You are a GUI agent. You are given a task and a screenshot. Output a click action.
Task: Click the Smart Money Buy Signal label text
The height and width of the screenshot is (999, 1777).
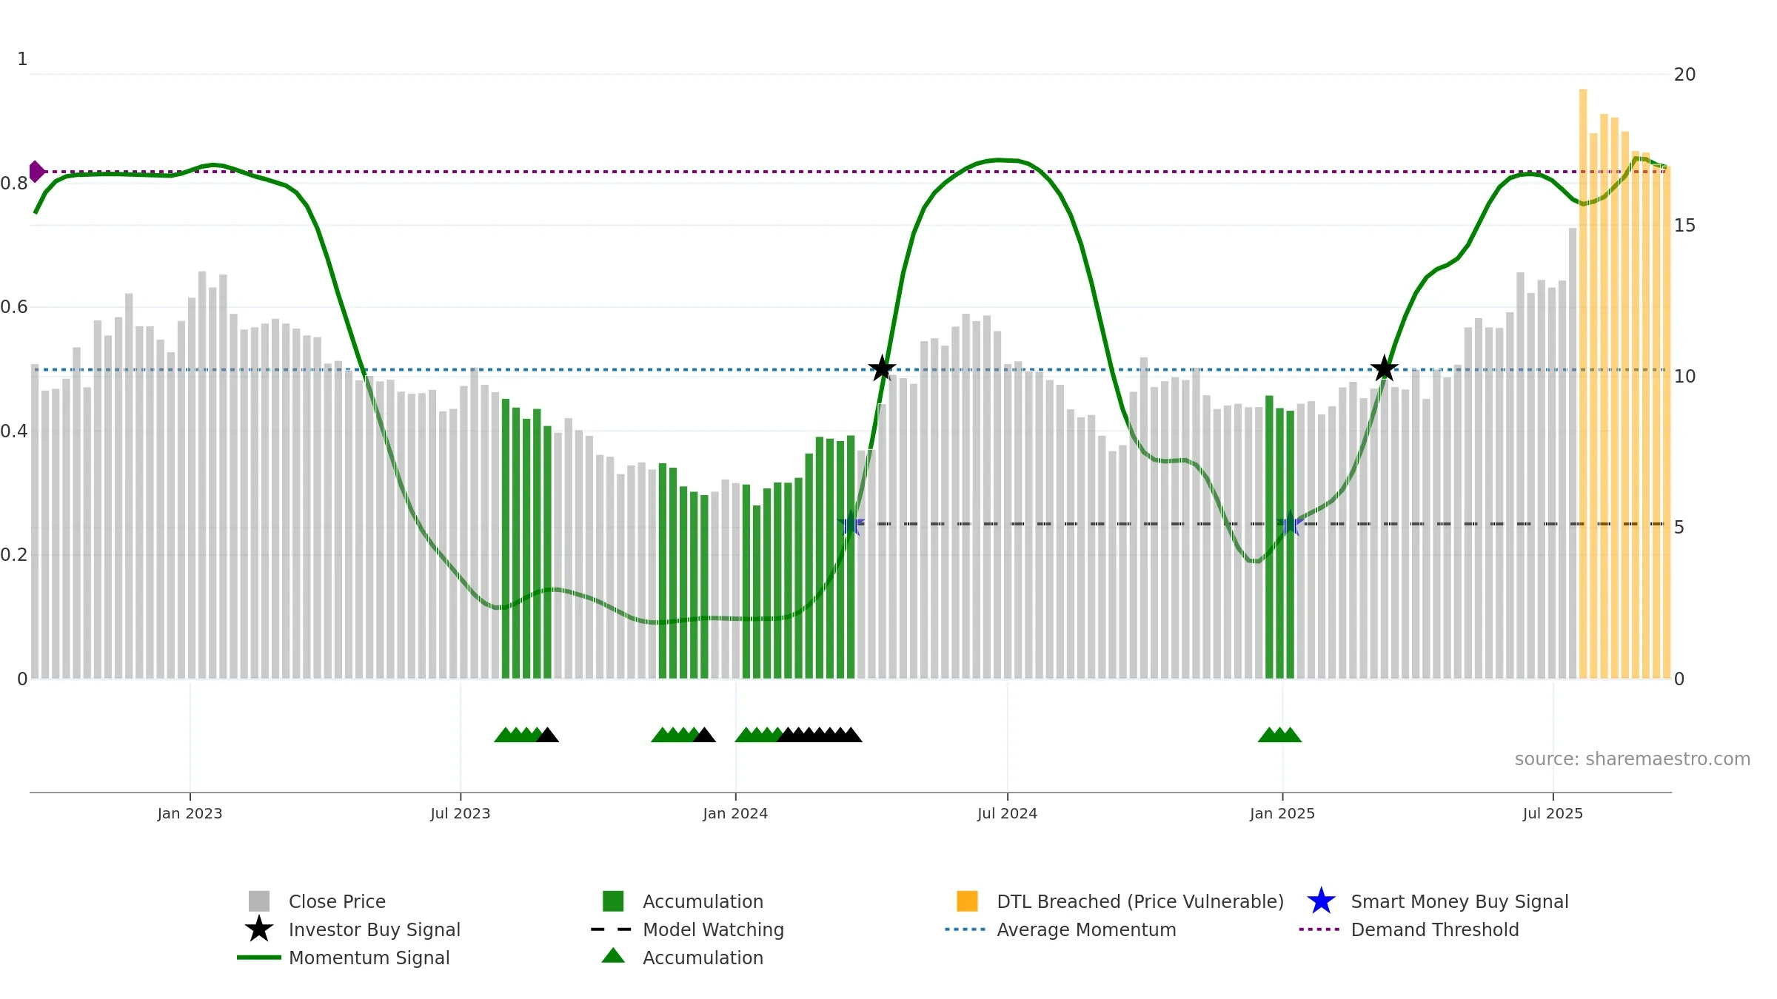click(x=1459, y=901)
